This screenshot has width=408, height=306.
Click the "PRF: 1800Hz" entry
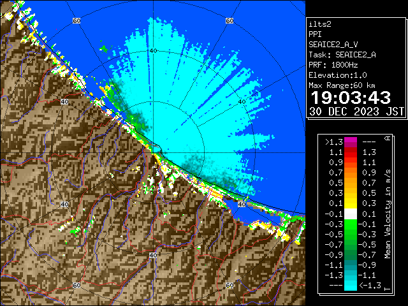333,65
